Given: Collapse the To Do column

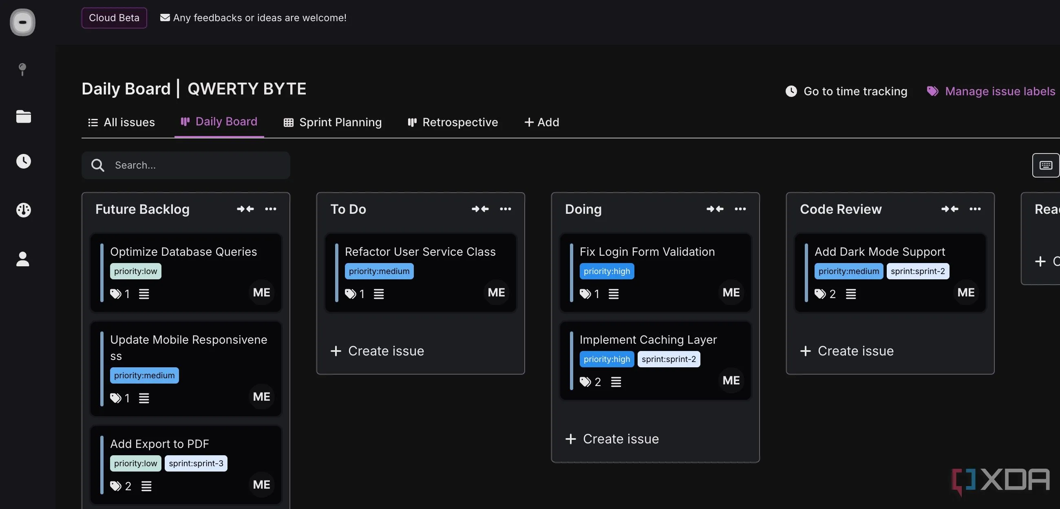Looking at the screenshot, I should pyautogui.click(x=480, y=209).
